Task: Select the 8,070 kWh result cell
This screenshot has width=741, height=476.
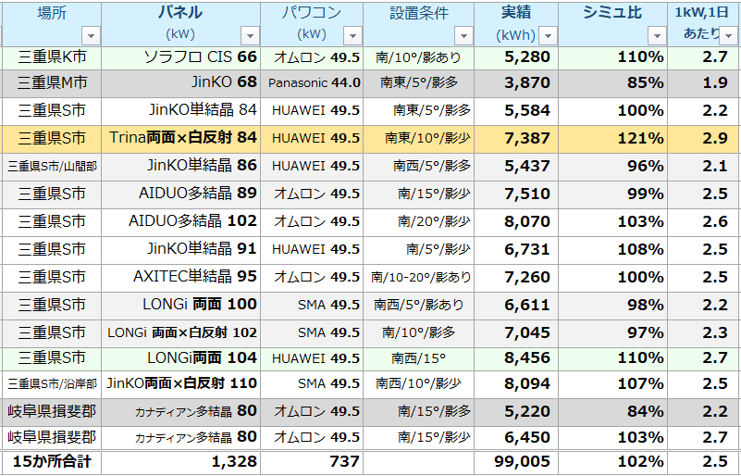Action: coord(516,221)
